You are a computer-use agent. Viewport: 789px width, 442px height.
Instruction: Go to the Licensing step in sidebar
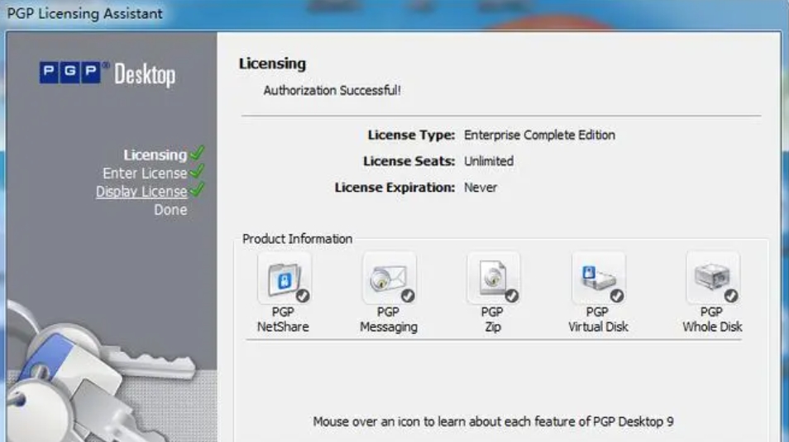155,154
